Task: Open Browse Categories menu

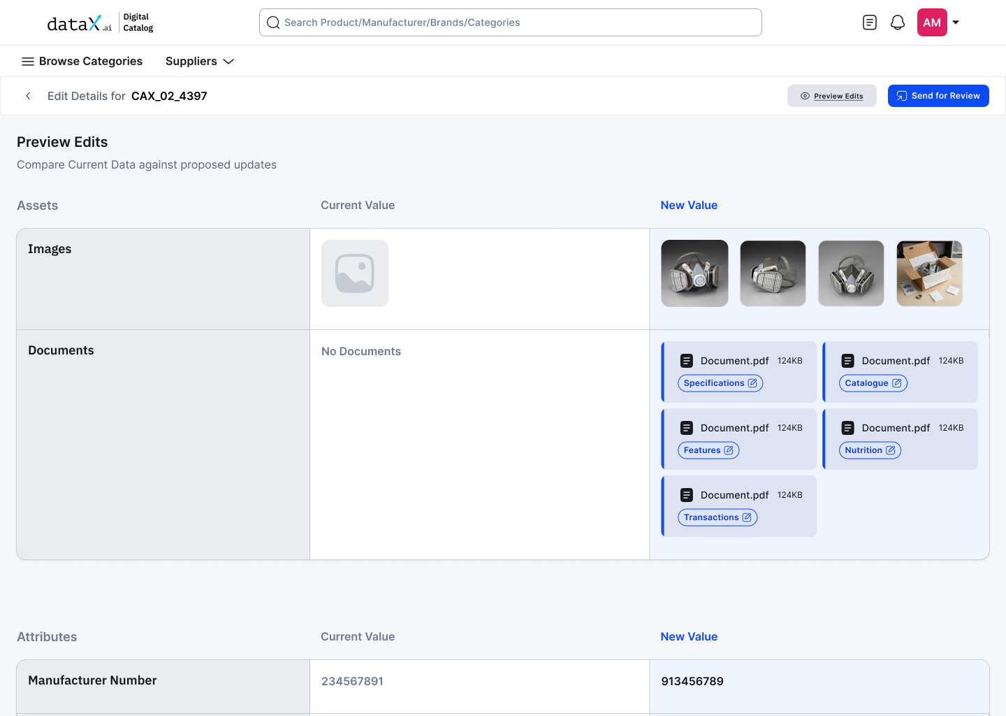Action: 82,62
